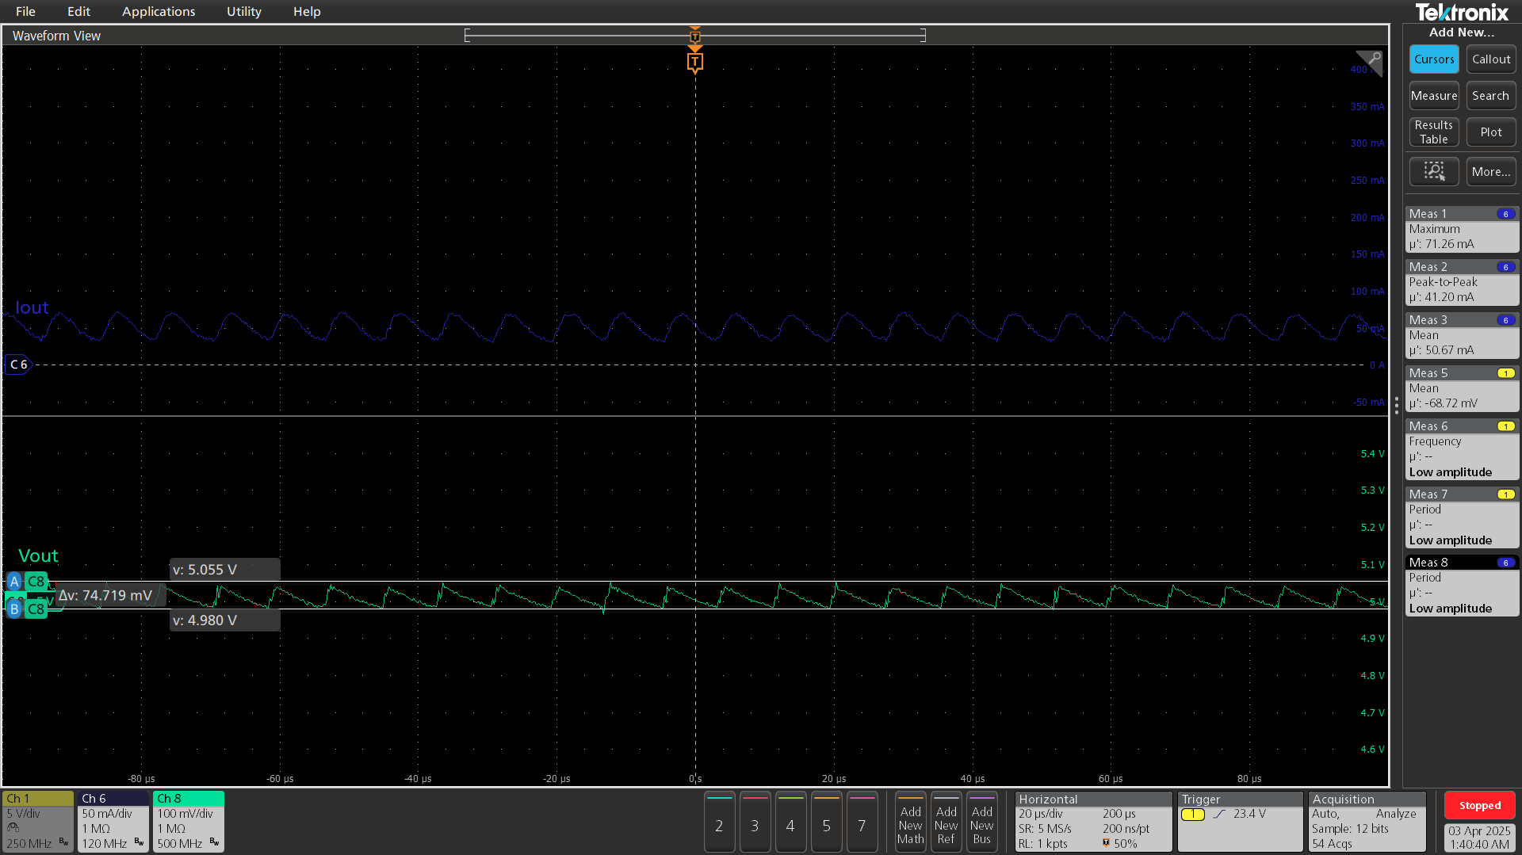
Task: Click cursor A handle on waveform
Action: click(14, 581)
